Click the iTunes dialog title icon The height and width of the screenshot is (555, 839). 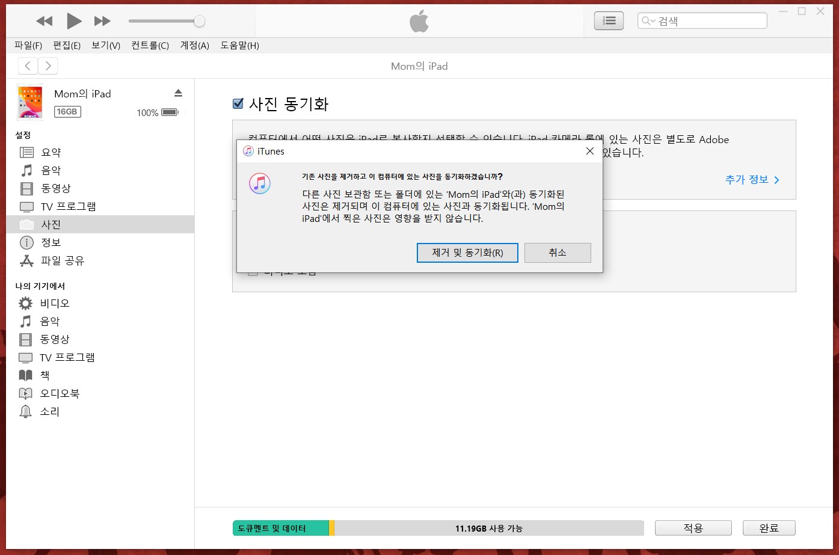(248, 151)
